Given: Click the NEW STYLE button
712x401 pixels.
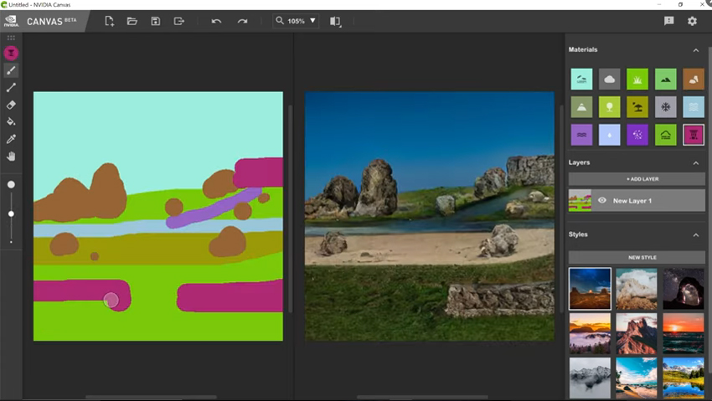Looking at the screenshot, I should pyautogui.click(x=637, y=257).
